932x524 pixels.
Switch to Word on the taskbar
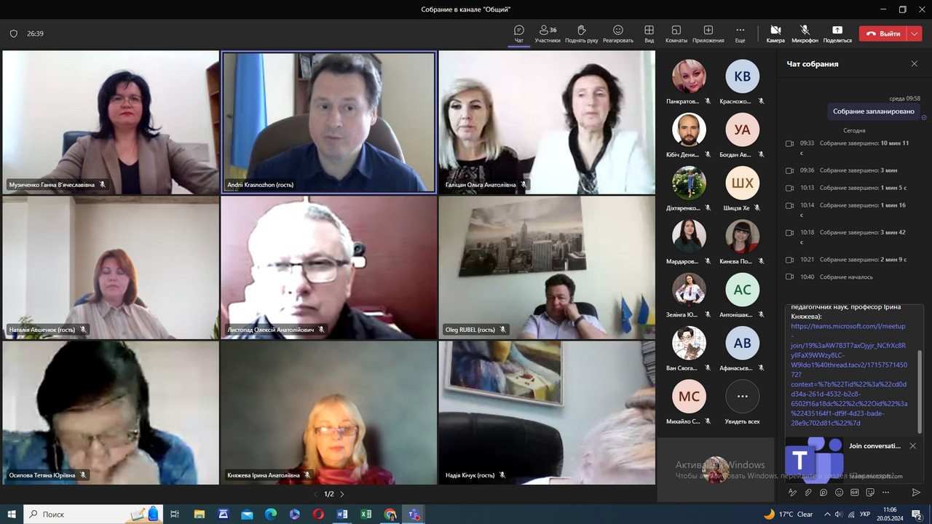point(342,514)
